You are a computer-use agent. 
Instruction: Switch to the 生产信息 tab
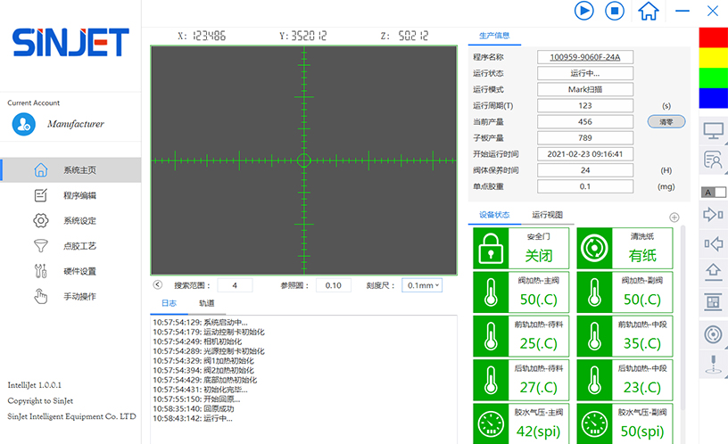tap(494, 36)
